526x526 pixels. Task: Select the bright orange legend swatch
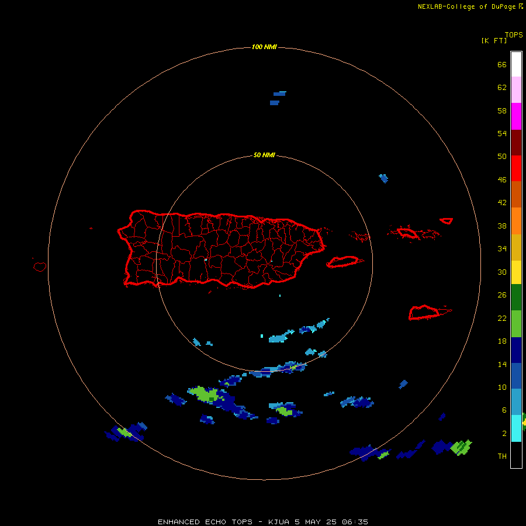click(x=516, y=221)
